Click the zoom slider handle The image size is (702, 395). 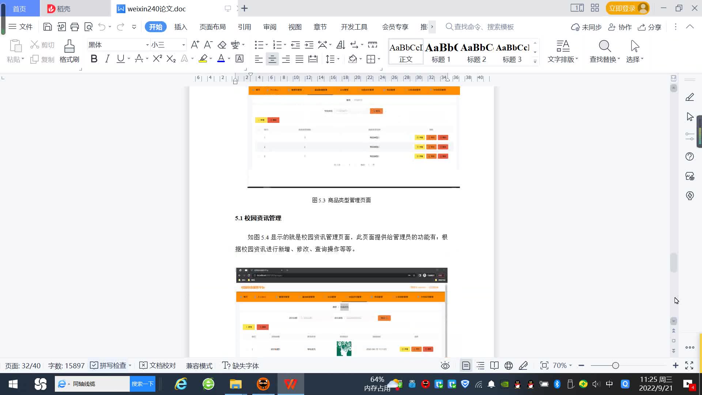pyautogui.click(x=615, y=365)
